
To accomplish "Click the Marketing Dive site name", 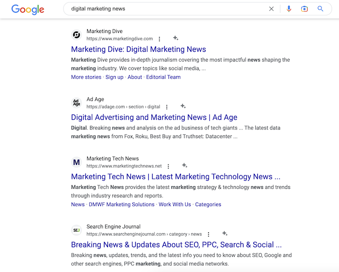I will (x=105, y=31).
